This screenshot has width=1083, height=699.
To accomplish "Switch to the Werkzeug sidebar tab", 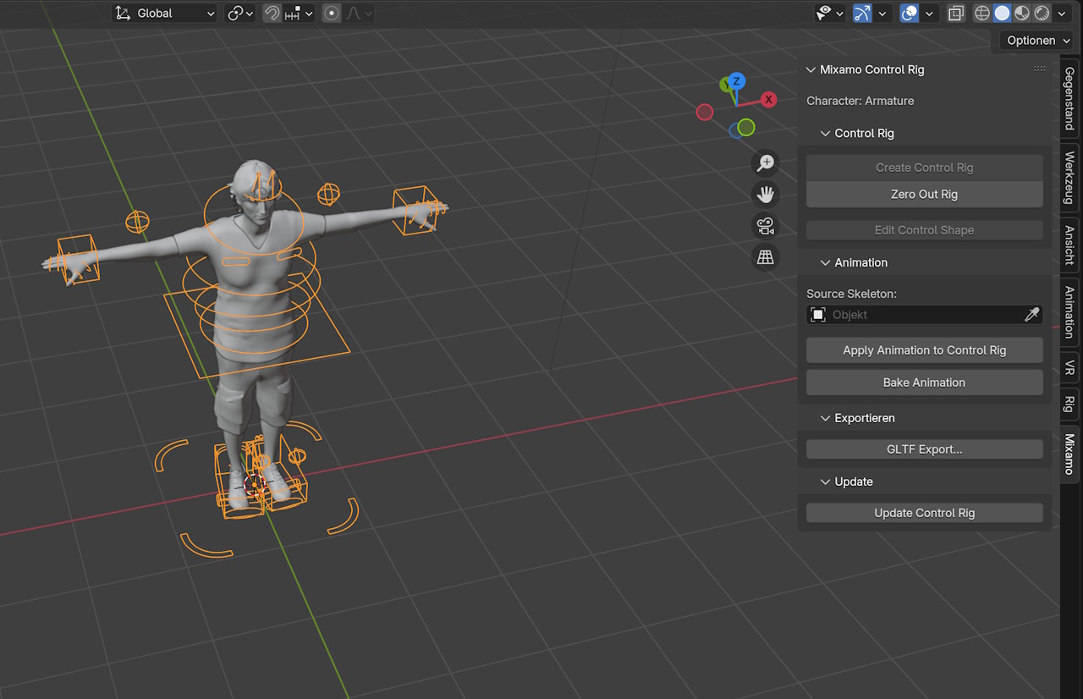I will (1069, 178).
